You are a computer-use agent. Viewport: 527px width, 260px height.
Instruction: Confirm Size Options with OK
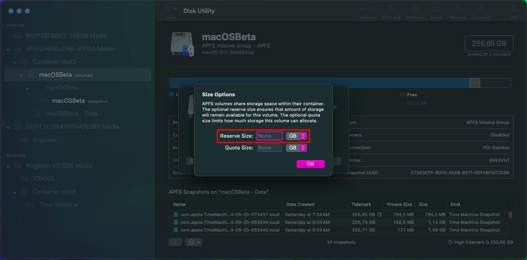(311, 164)
